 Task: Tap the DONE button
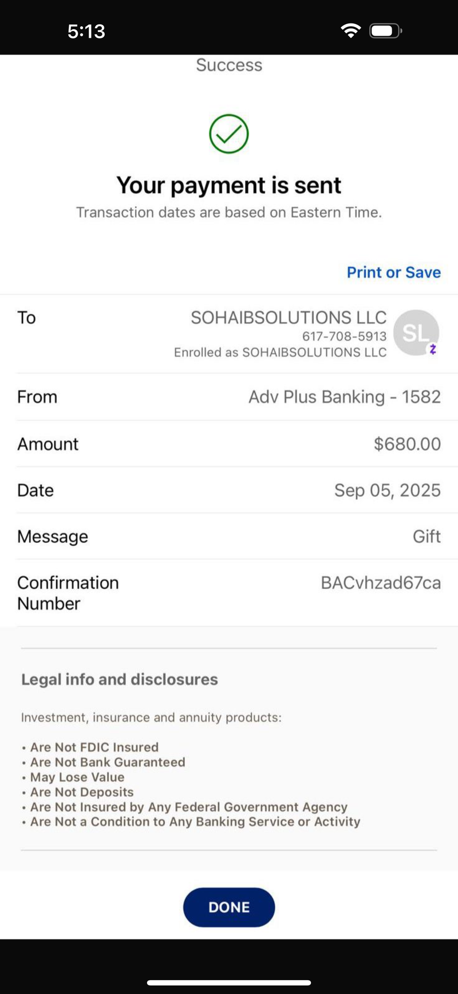click(229, 907)
